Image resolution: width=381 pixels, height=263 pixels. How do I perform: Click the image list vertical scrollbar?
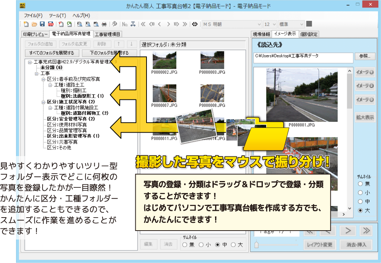[349, 140]
